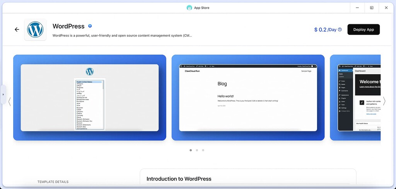Open the Dashboard screenshot thumbnail
This screenshot has width=396, height=189.
tap(355, 98)
